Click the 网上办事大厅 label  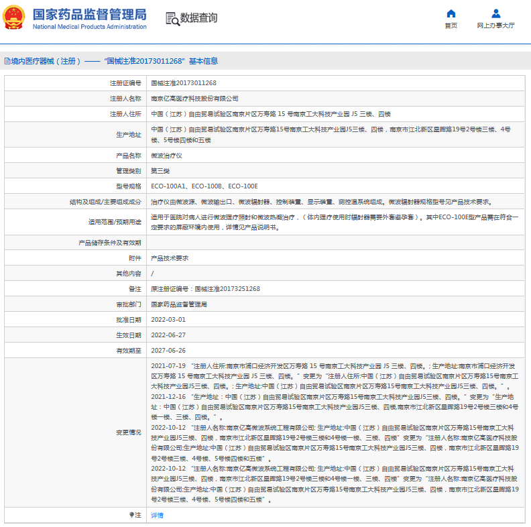(x=495, y=25)
